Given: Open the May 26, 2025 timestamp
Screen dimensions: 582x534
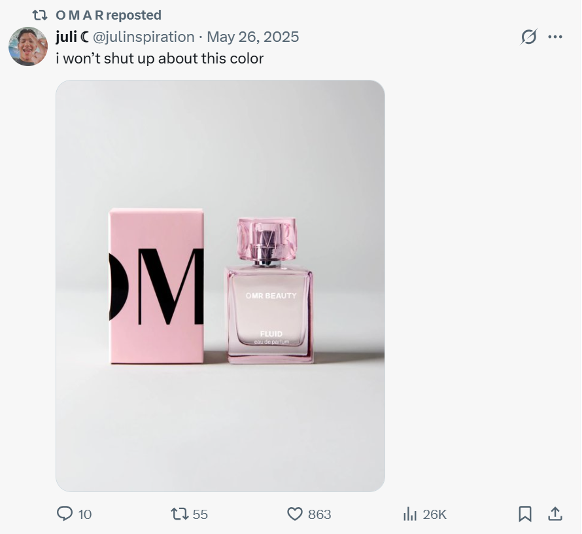Looking at the screenshot, I should coord(252,37).
